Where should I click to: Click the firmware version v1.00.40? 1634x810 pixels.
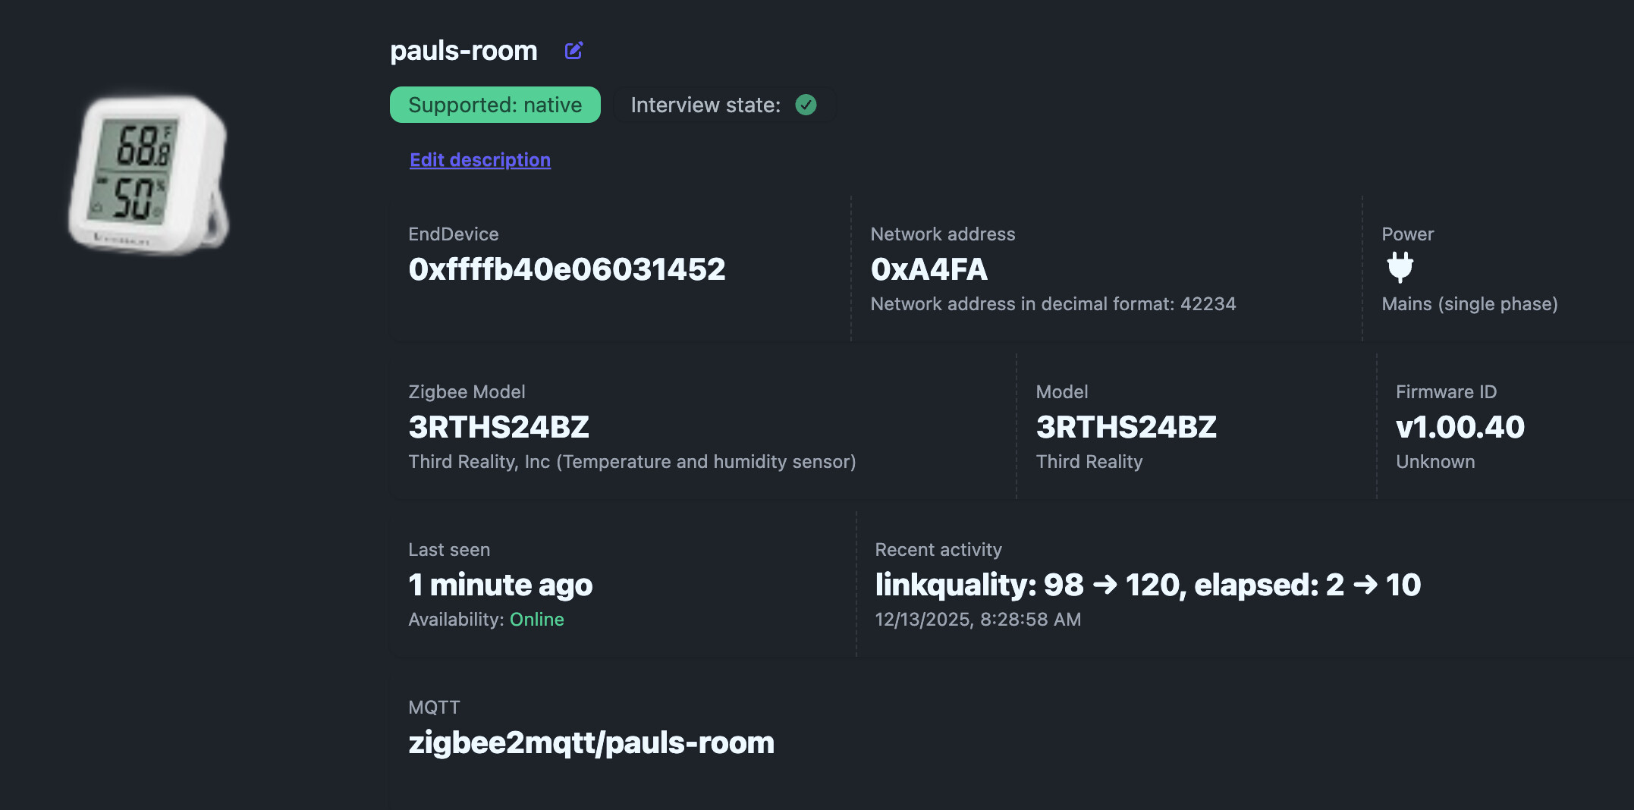click(1460, 427)
